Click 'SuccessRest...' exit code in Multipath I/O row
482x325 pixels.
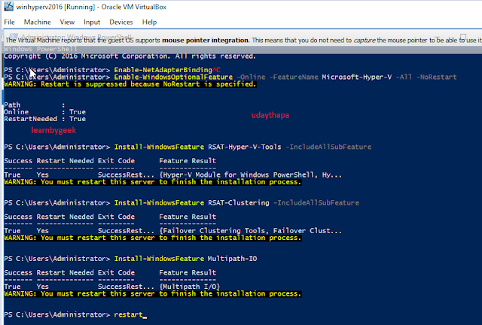pyautogui.click(x=126, y=287)
